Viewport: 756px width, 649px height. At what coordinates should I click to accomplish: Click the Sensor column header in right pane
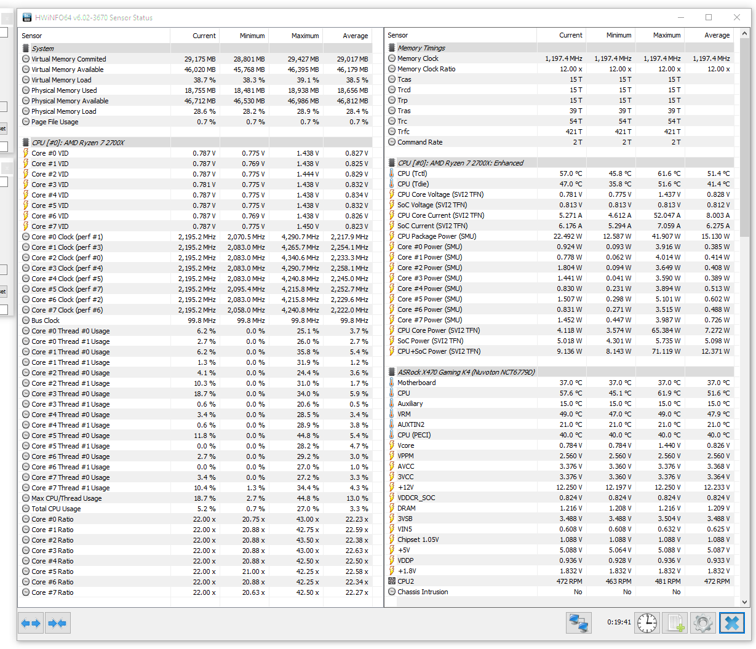(460, 35)
